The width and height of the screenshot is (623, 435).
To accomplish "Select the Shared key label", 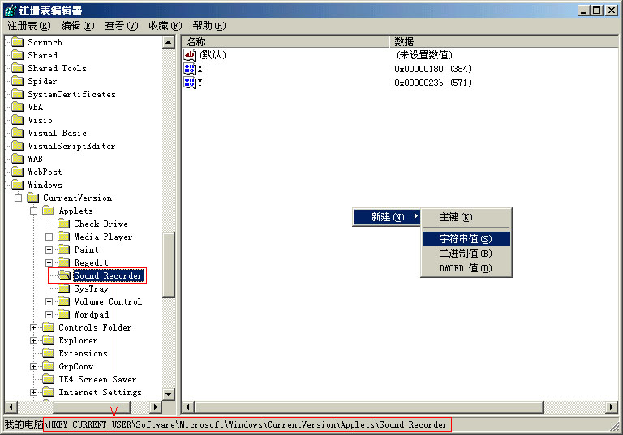I will [x=42, y=55].
